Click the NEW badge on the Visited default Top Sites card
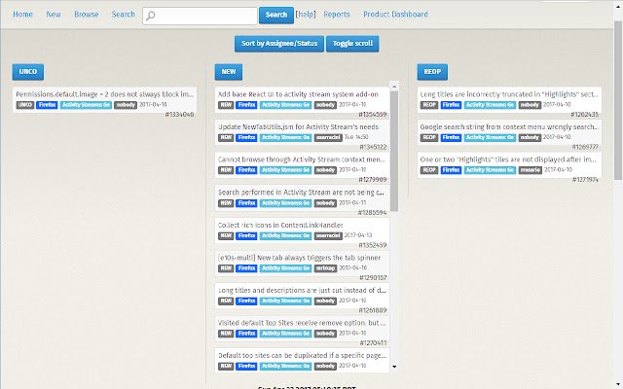 226,334
